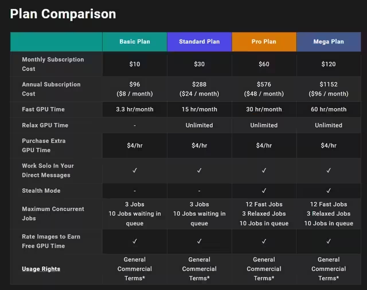Click the $10 Basic monthly cost cell

coord(135,64)
